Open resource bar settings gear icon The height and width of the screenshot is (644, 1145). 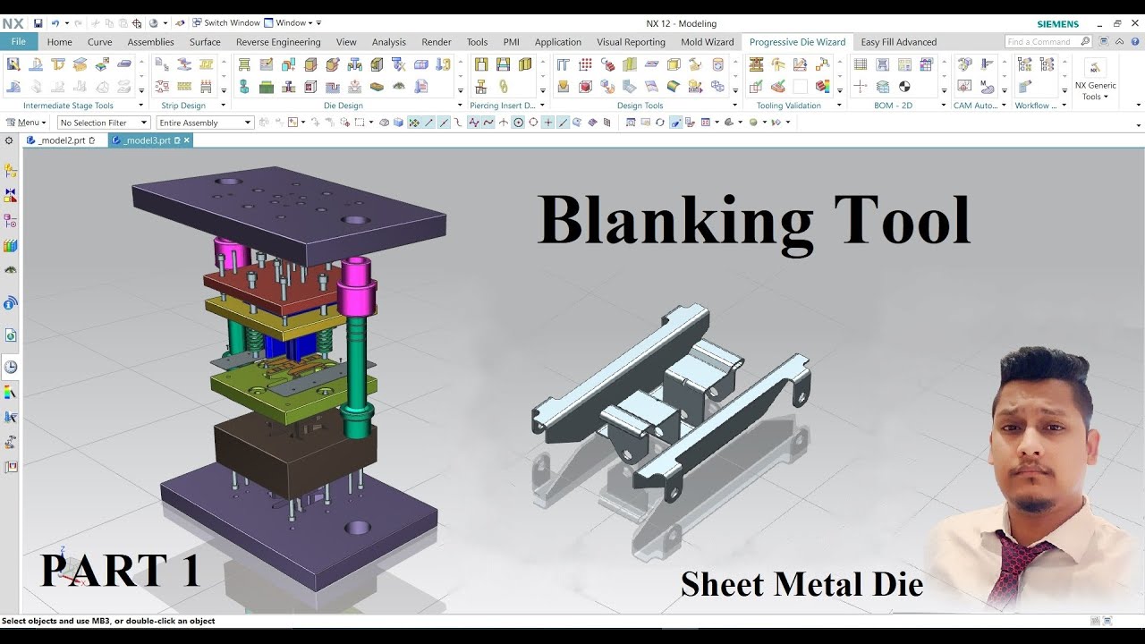click(10, 140)
